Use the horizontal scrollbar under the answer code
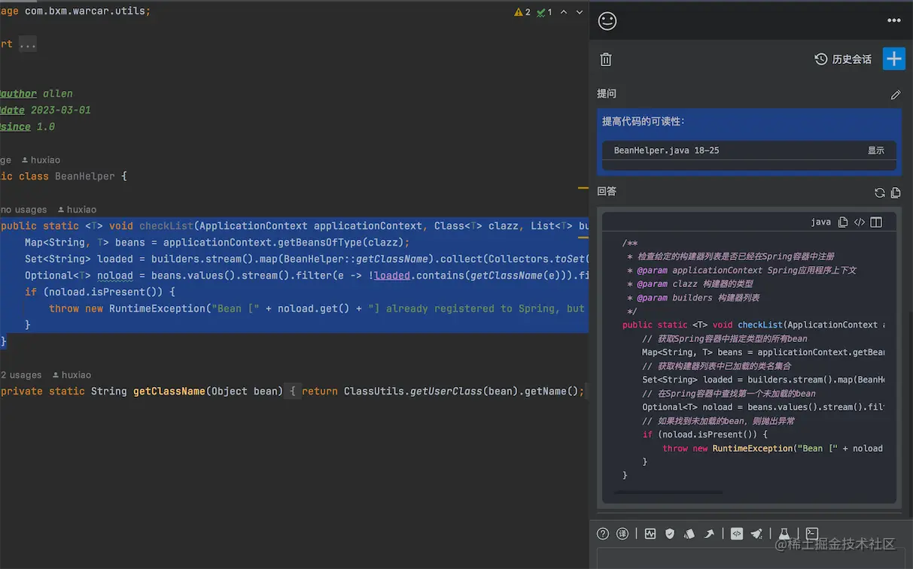 (668, 492)
